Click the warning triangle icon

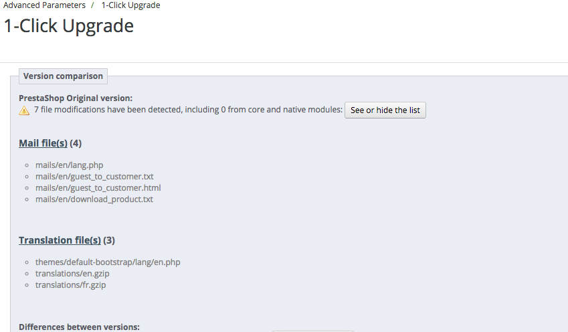point(24,110)
